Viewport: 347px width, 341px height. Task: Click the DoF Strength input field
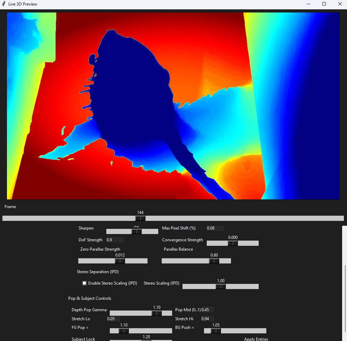(x=114, y=240)
